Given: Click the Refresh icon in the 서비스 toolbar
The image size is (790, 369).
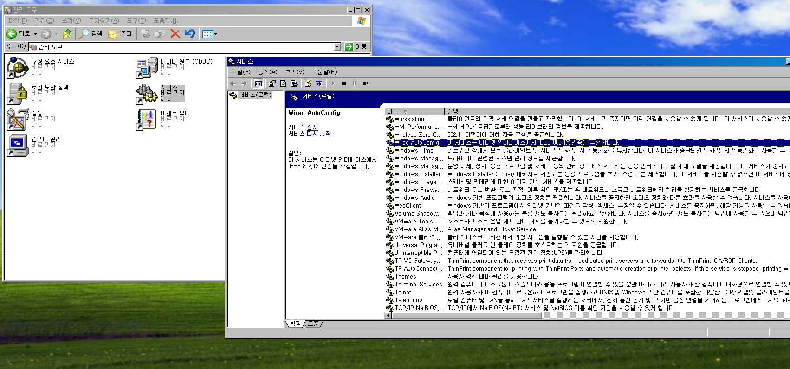Looking at the screenshot, I should point(283,83).
